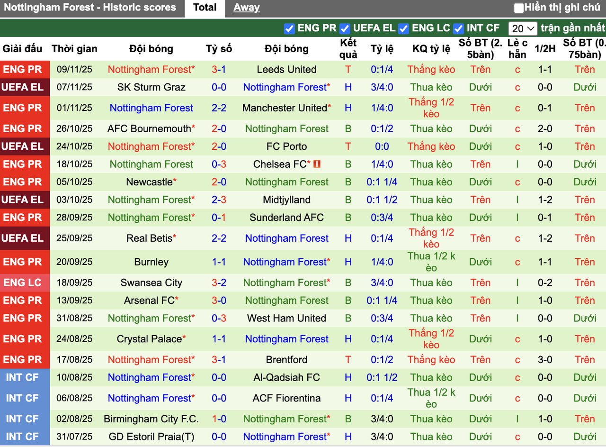Open the Chelsea FC team link
Image resolution: width=606 pixels, height=447 pixels.
click(x=280, y=164)
